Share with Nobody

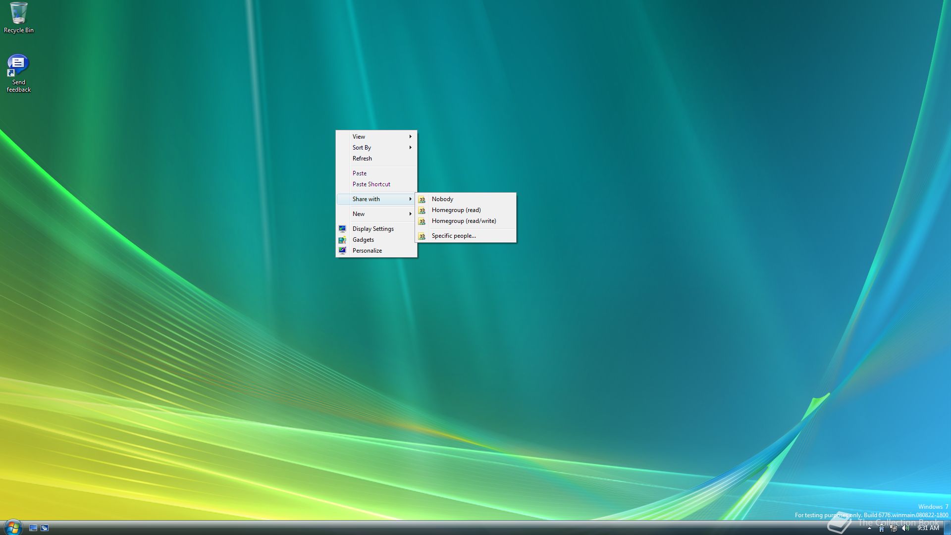466,199
